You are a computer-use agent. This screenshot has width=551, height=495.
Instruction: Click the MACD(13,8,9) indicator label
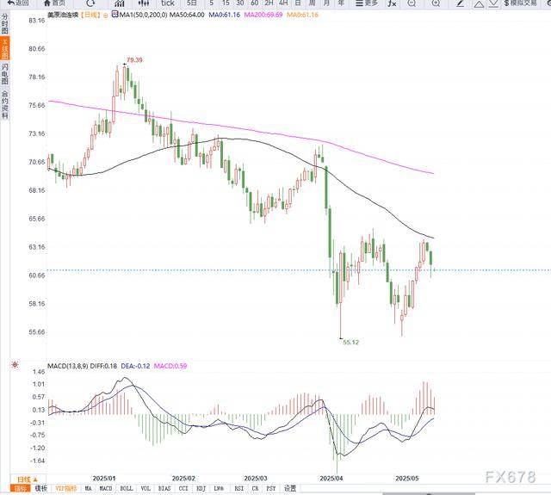pyautogui.click(x=68, y=366)
